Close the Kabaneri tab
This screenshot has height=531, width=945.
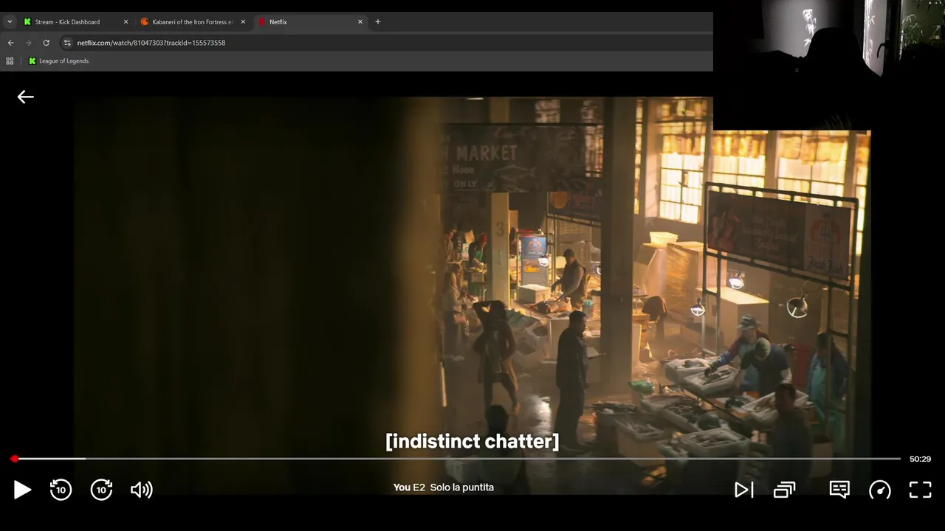[243, 22]
